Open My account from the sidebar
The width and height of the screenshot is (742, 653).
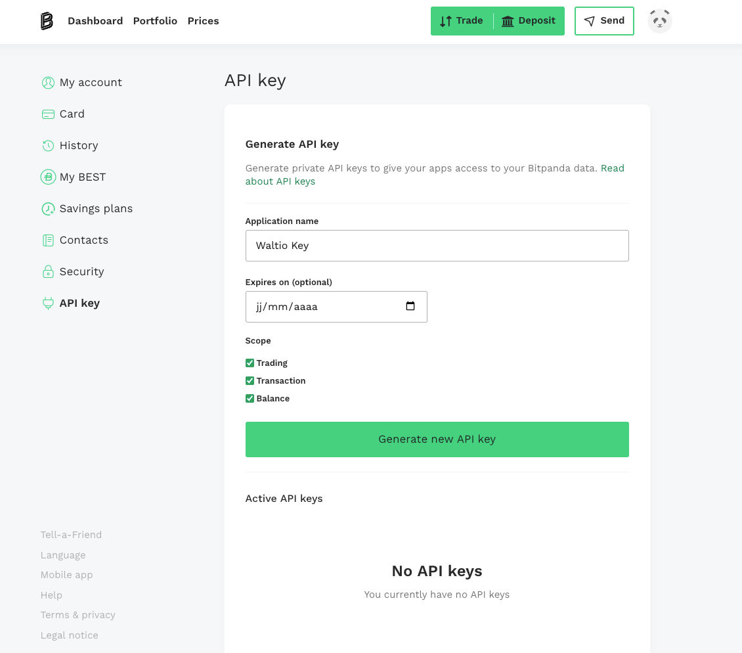(x=91, y=82)
